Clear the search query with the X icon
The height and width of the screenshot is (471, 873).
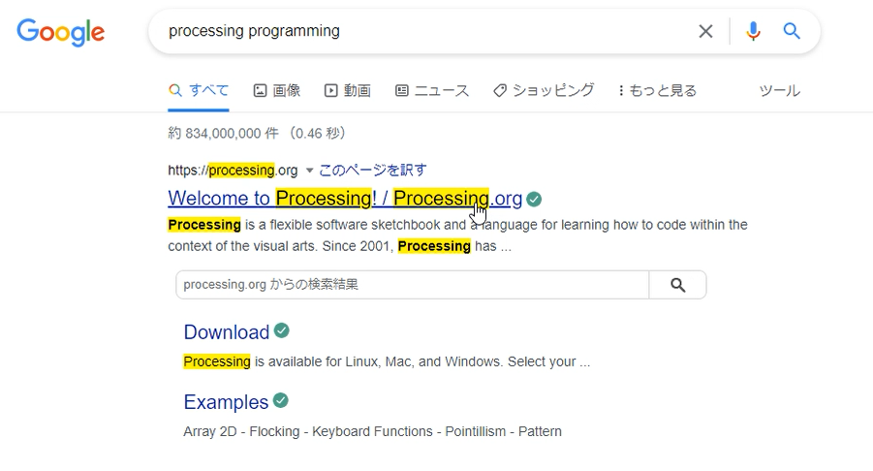705,31
